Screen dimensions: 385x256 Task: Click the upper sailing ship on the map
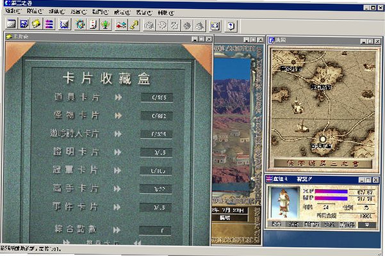point(297,106)
